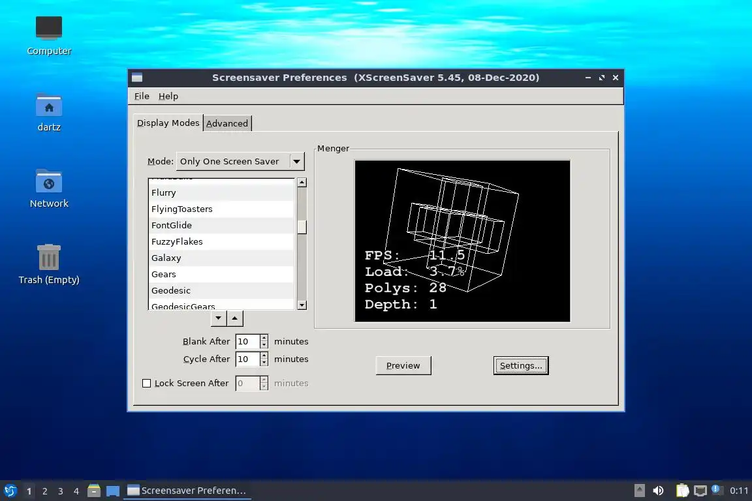
Task: Open the network status tray icon
Action: tap(700, 491)
